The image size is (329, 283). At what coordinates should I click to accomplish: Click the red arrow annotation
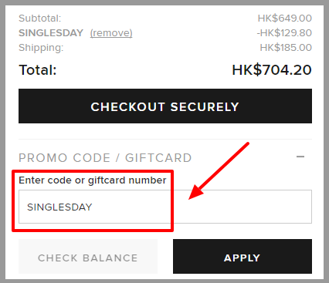[219, 171]
